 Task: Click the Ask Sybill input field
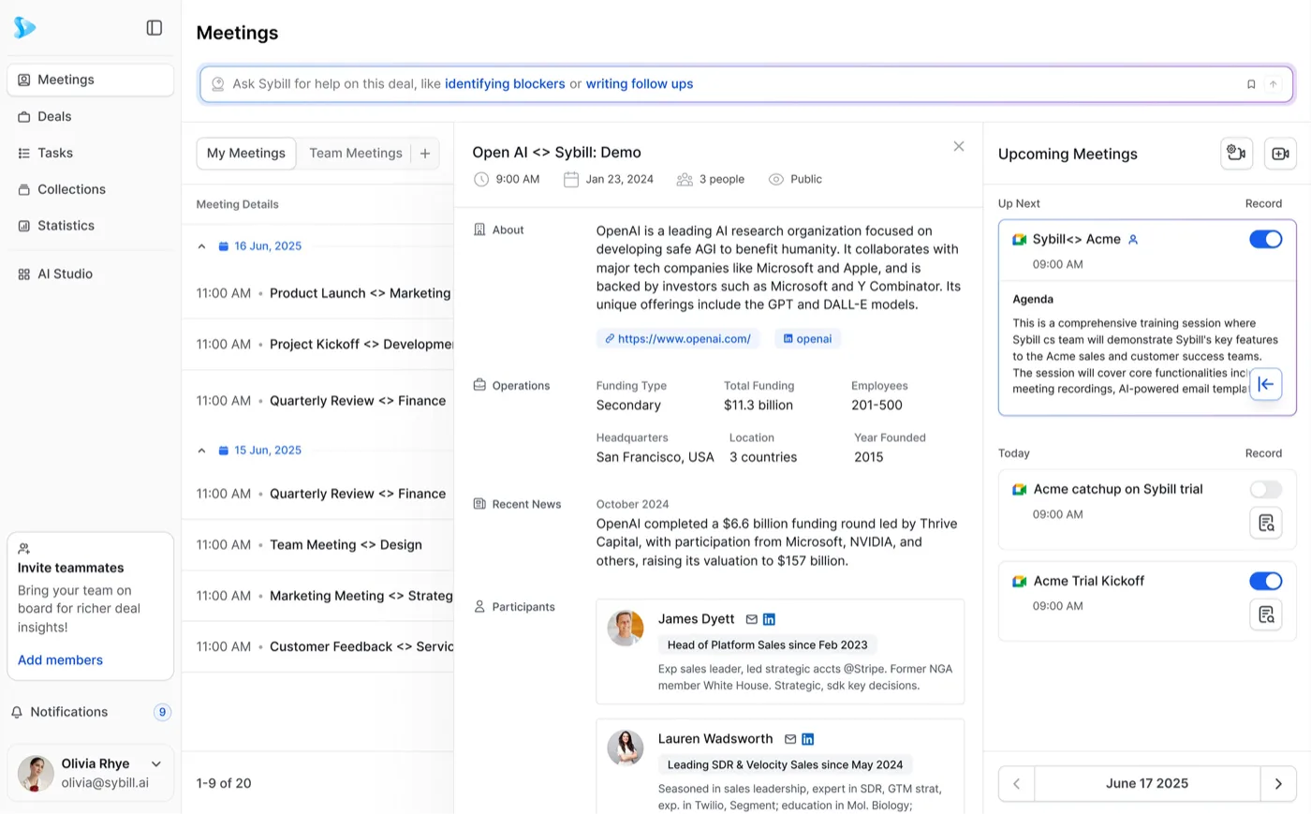746,84
